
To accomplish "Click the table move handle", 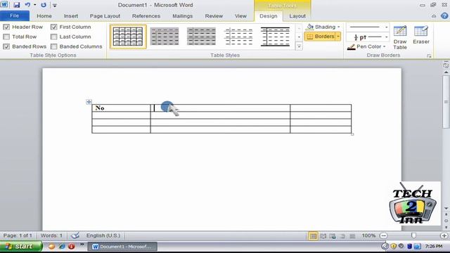I will (89, 102).
